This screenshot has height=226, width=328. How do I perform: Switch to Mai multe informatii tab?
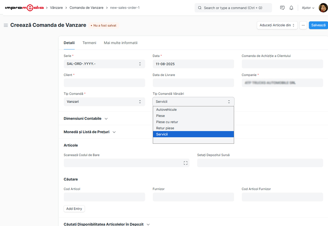tap(121, 43)
